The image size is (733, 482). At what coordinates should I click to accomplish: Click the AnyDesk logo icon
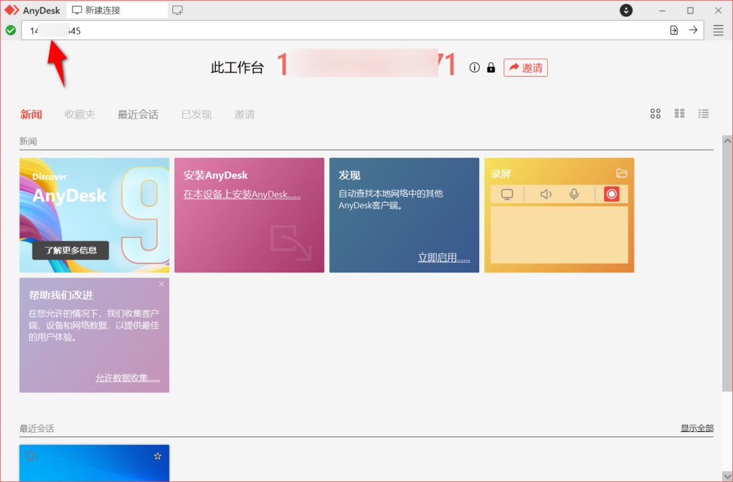[12, 9]
